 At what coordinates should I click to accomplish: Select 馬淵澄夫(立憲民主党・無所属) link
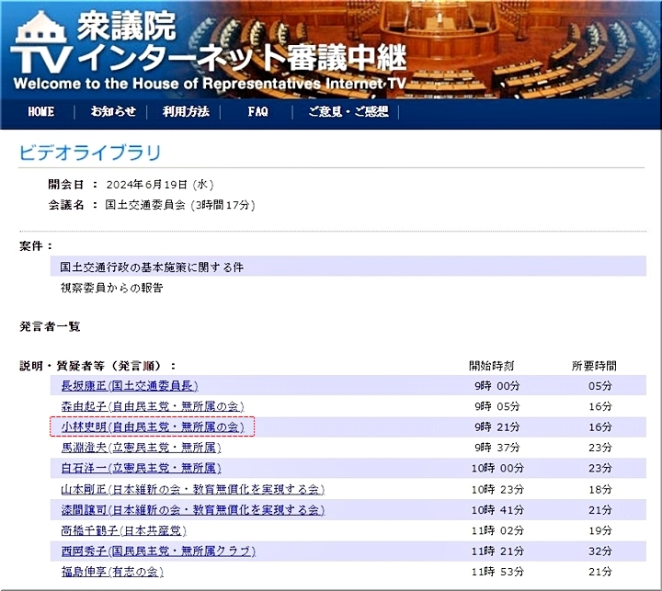point(141,448)
